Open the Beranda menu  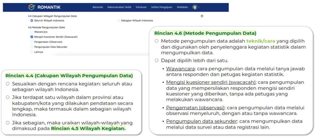[x=98, y=7]
